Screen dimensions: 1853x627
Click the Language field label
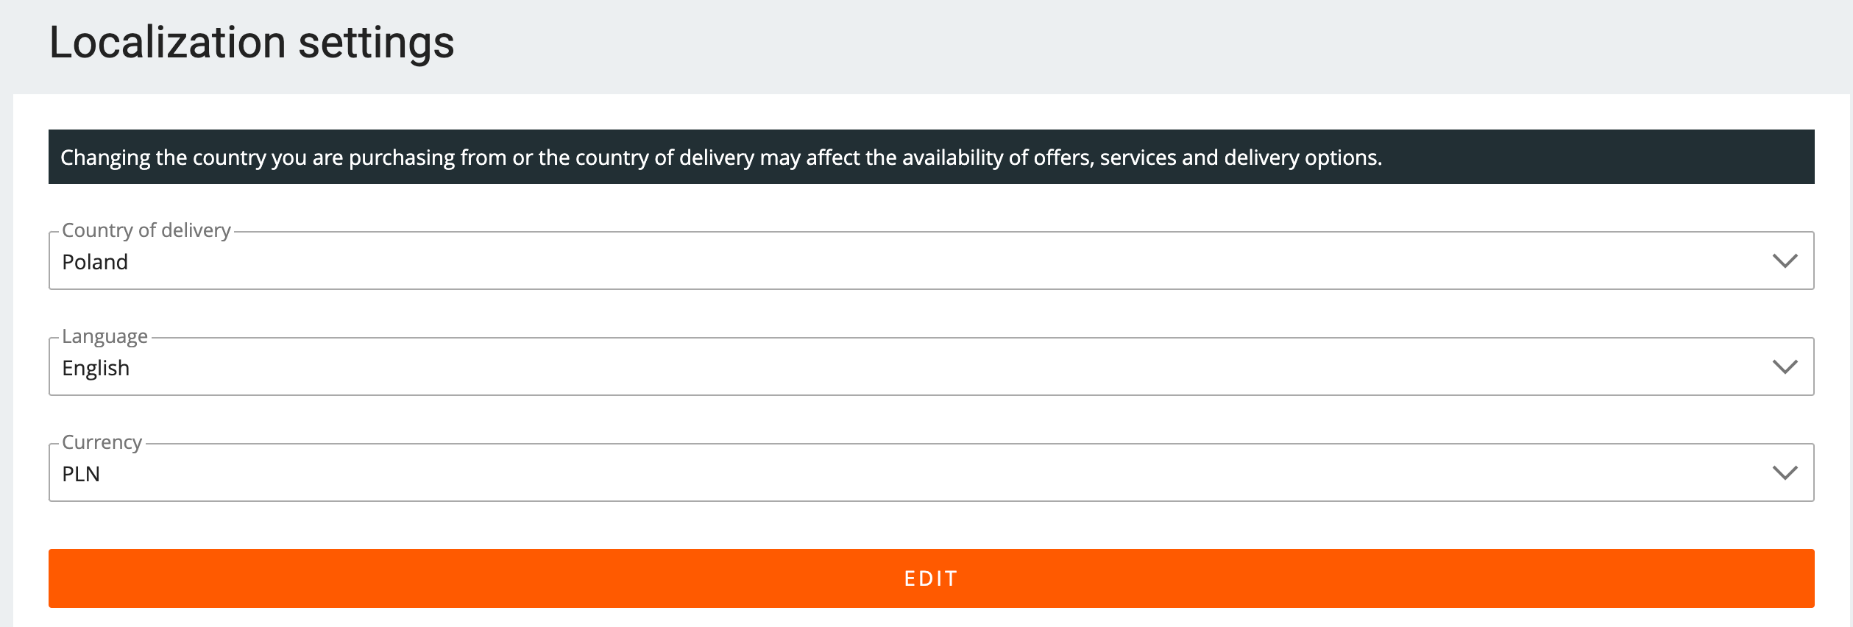(104, 336)
